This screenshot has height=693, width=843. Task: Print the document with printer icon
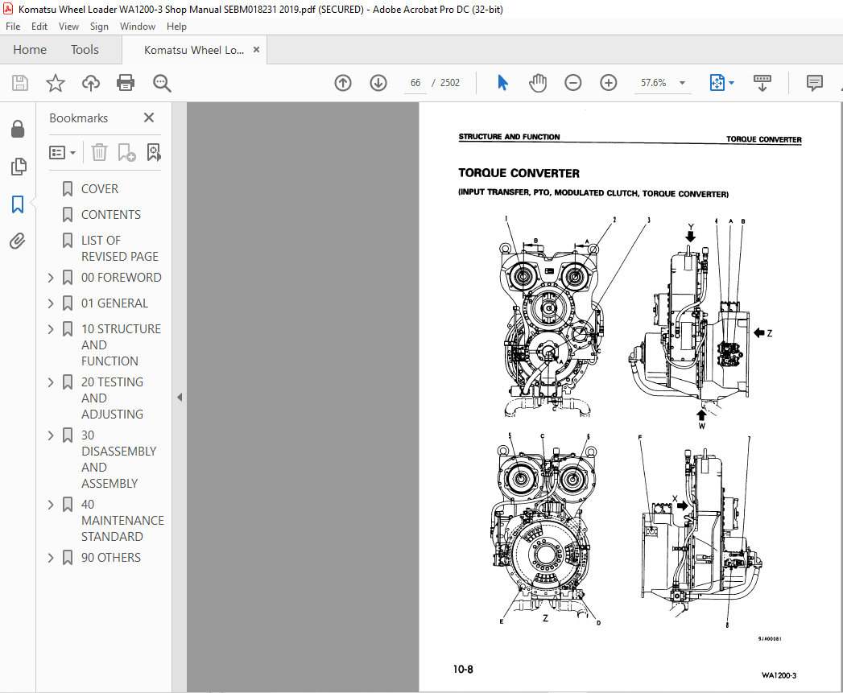(x=126, y=83)
